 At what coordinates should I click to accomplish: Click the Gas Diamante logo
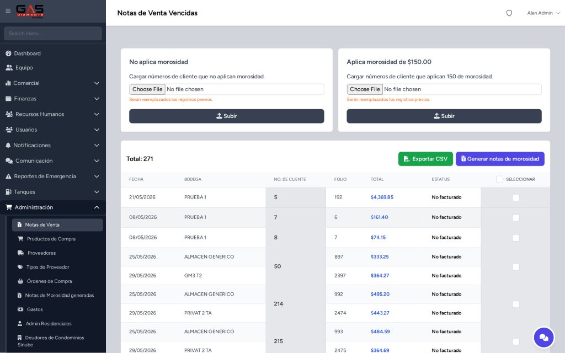click(x=30, y=11)
